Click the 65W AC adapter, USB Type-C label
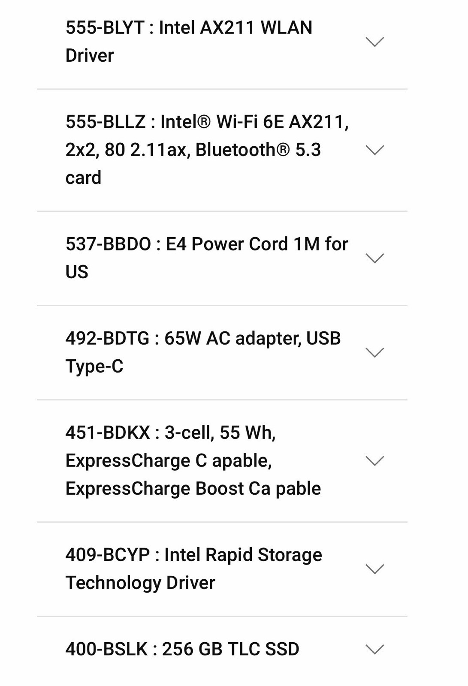 click(203, 352)
